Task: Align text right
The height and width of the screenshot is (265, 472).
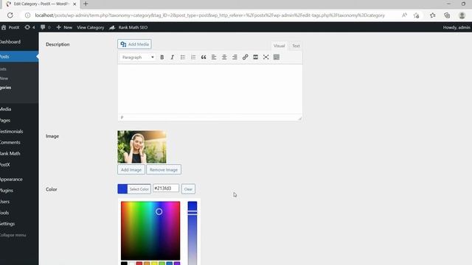Action: click(x=235, y=57)
